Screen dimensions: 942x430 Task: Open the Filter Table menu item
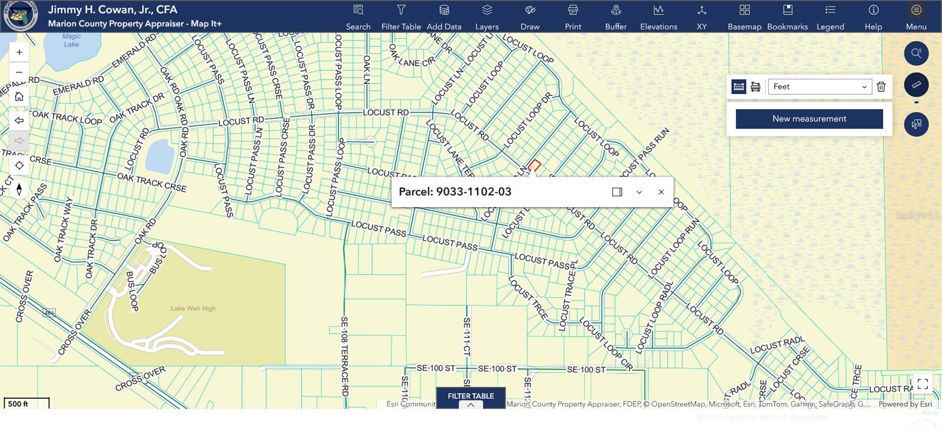coord(400,16)
